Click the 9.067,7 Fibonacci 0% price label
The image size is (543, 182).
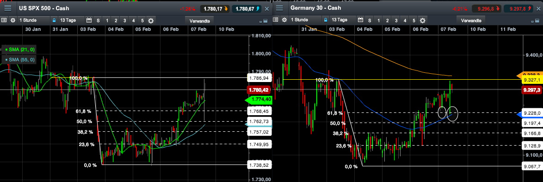click(x=532, y=166)
